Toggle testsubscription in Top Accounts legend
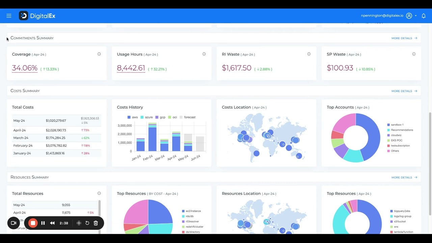 399,146
